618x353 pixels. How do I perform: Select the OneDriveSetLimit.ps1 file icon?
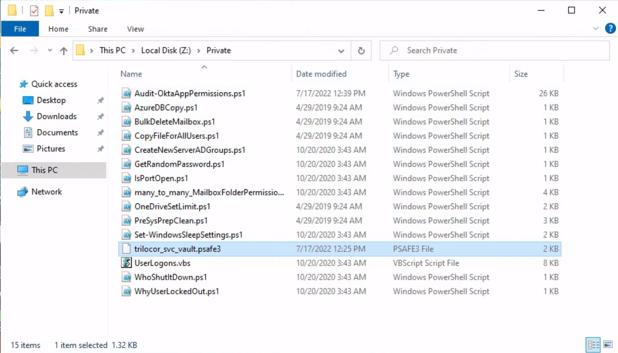click(x=126, y=206)
